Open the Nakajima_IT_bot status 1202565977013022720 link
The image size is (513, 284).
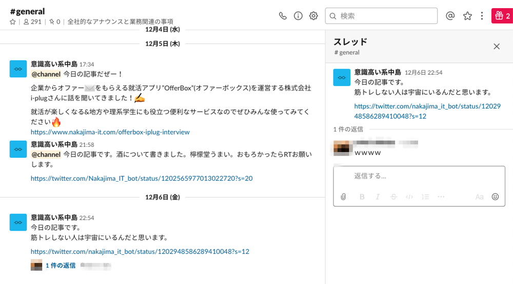point(142,178)
